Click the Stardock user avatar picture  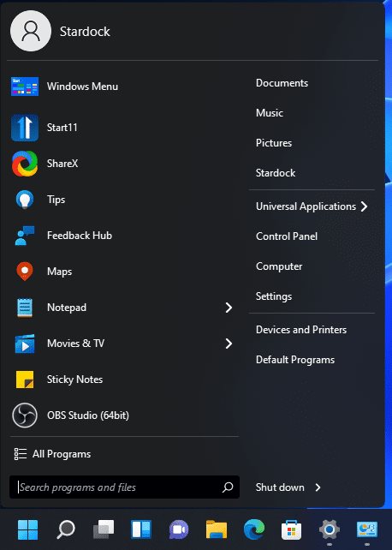(31, 31)
